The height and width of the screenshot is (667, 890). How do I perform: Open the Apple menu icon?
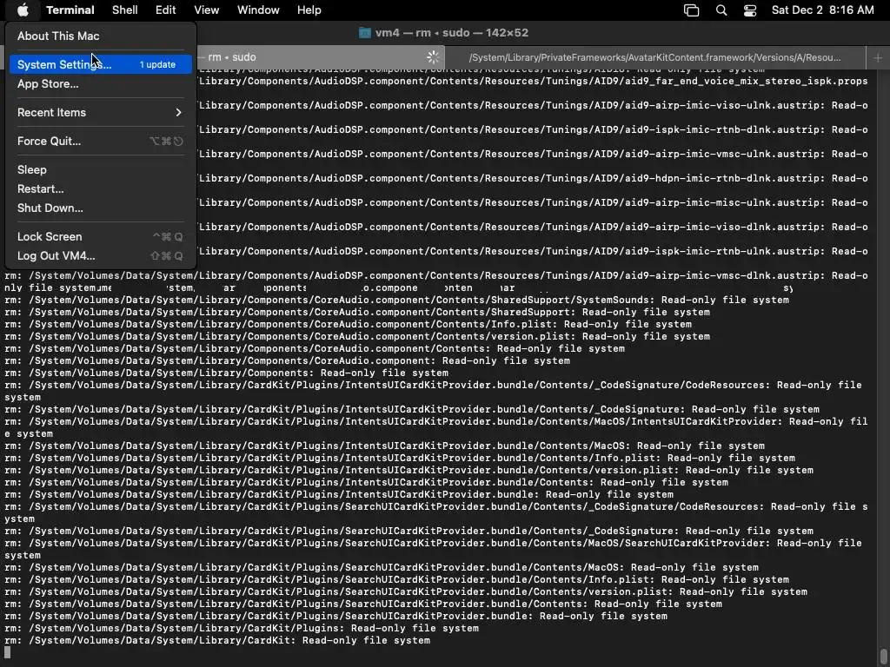click(23, 10)
